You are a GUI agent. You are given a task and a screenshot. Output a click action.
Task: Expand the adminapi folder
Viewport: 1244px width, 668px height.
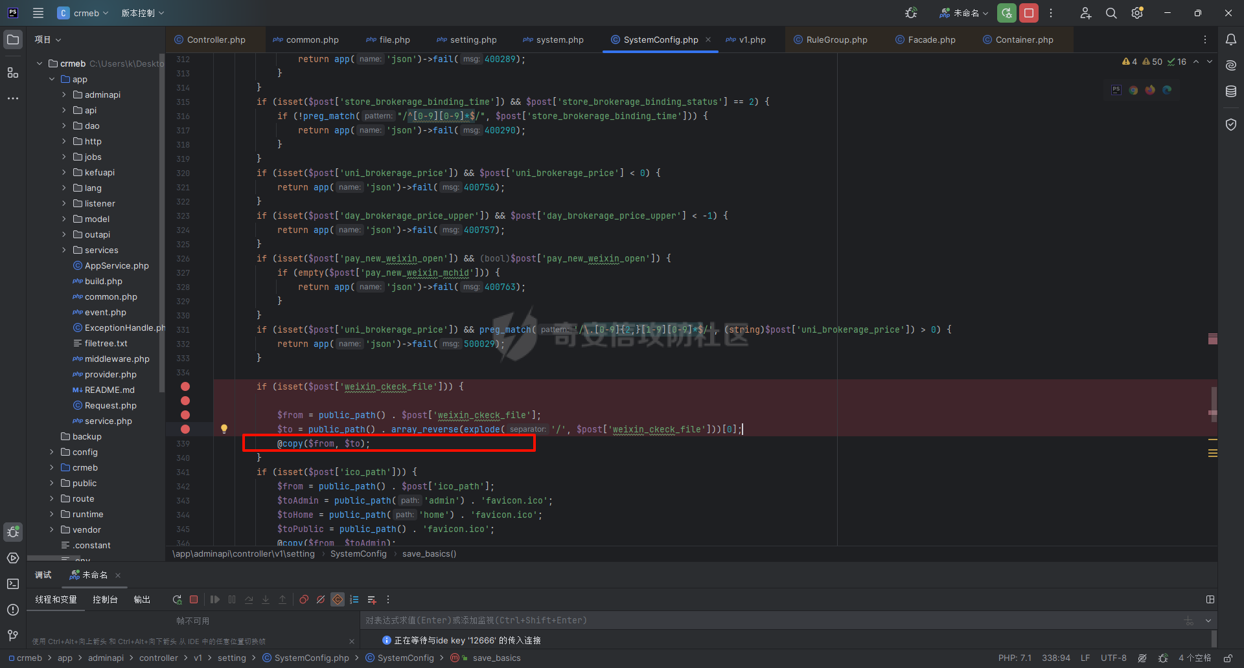[63, 95]
